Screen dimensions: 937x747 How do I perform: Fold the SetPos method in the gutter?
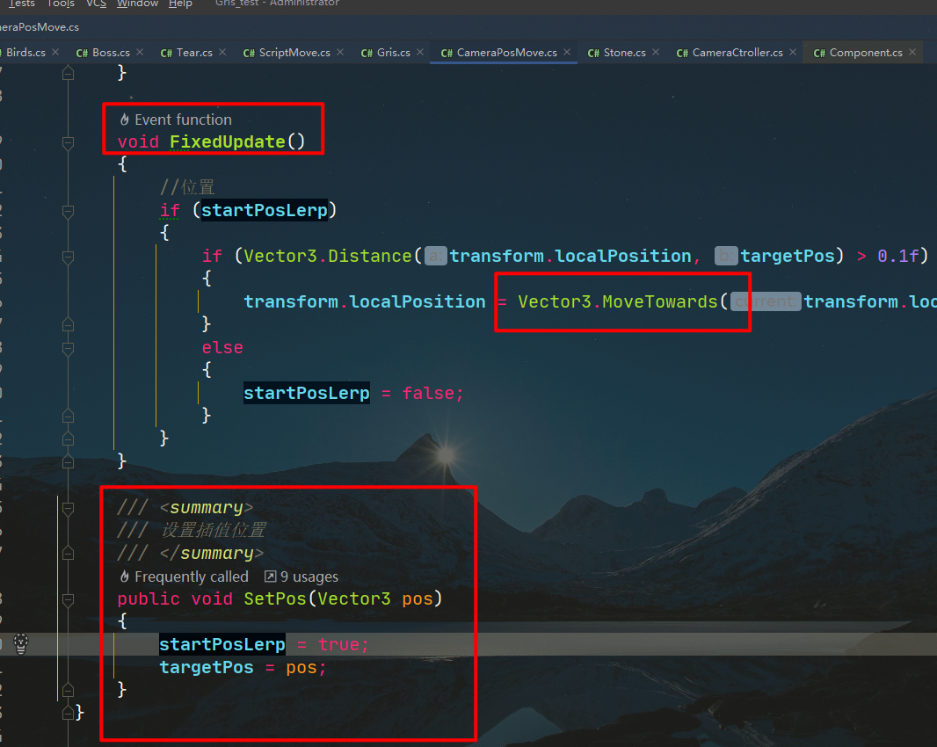click(x=68, y=599)
